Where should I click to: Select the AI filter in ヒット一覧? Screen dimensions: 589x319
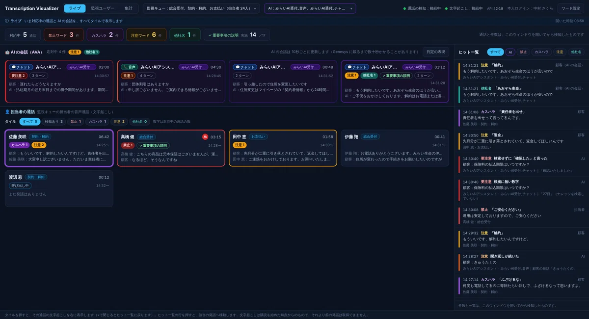point(510,52)
